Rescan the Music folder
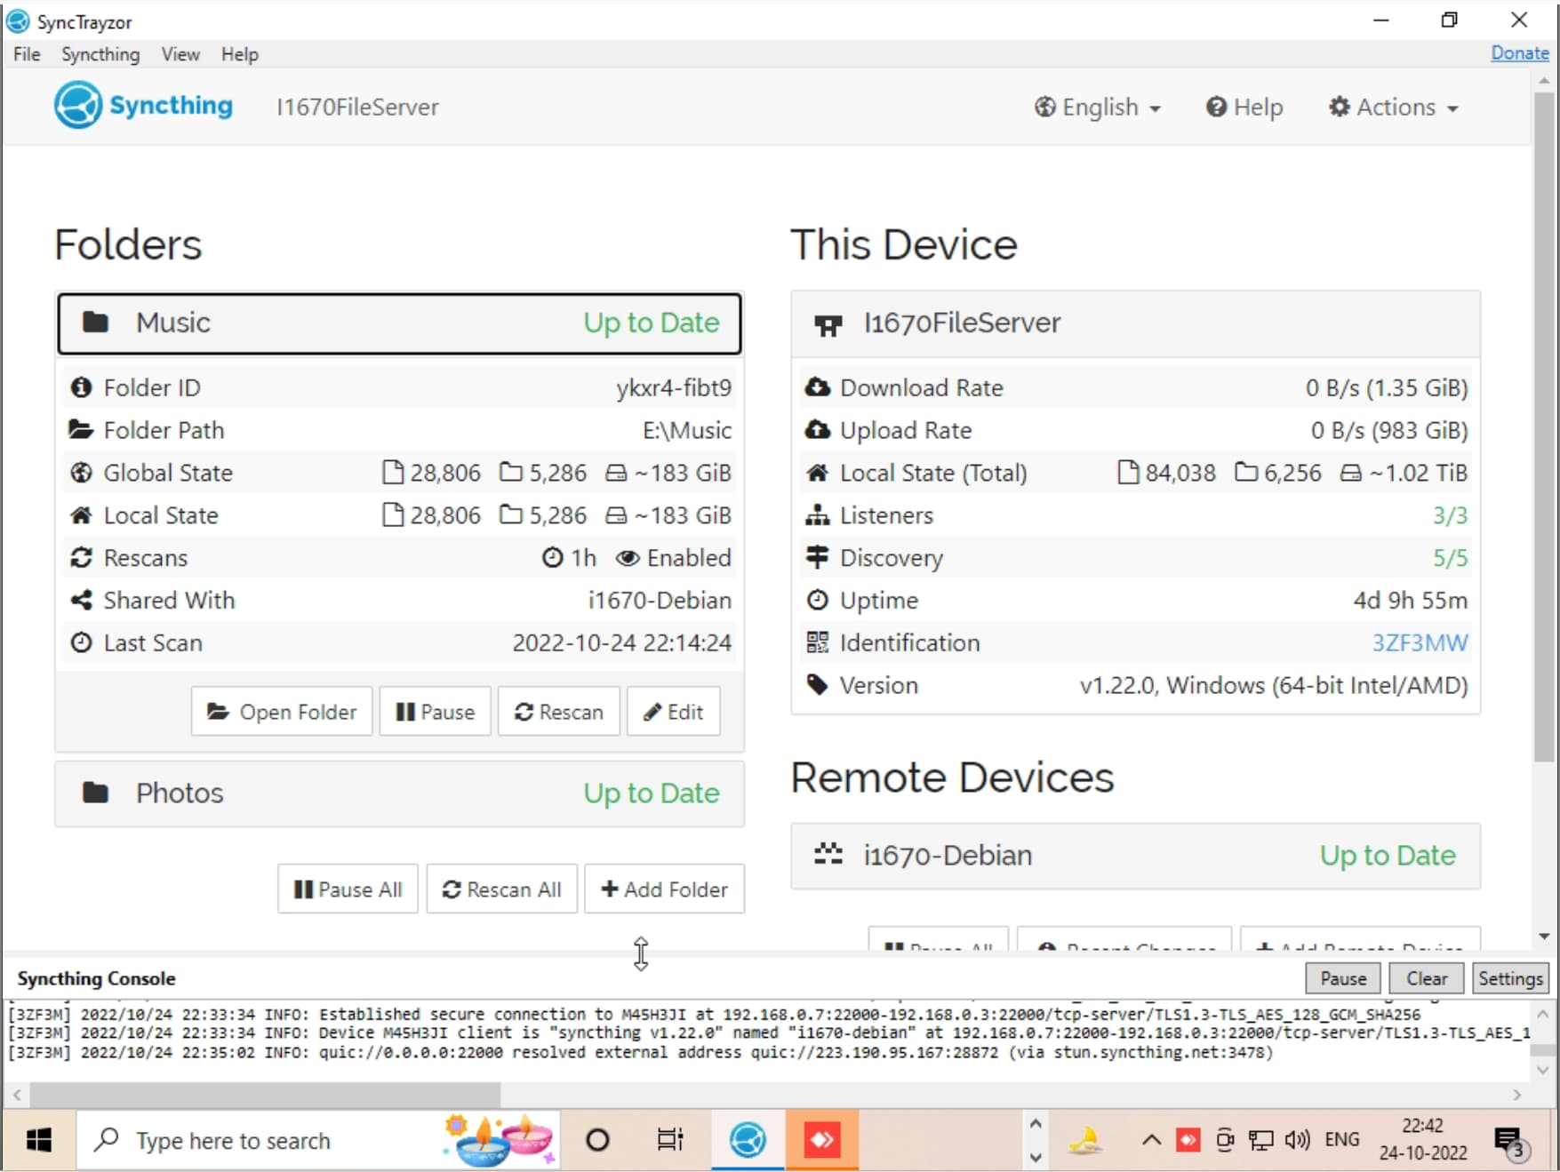Image resolution: width=1560 pixels, height=1172 pixels. [x=559, y=711]
